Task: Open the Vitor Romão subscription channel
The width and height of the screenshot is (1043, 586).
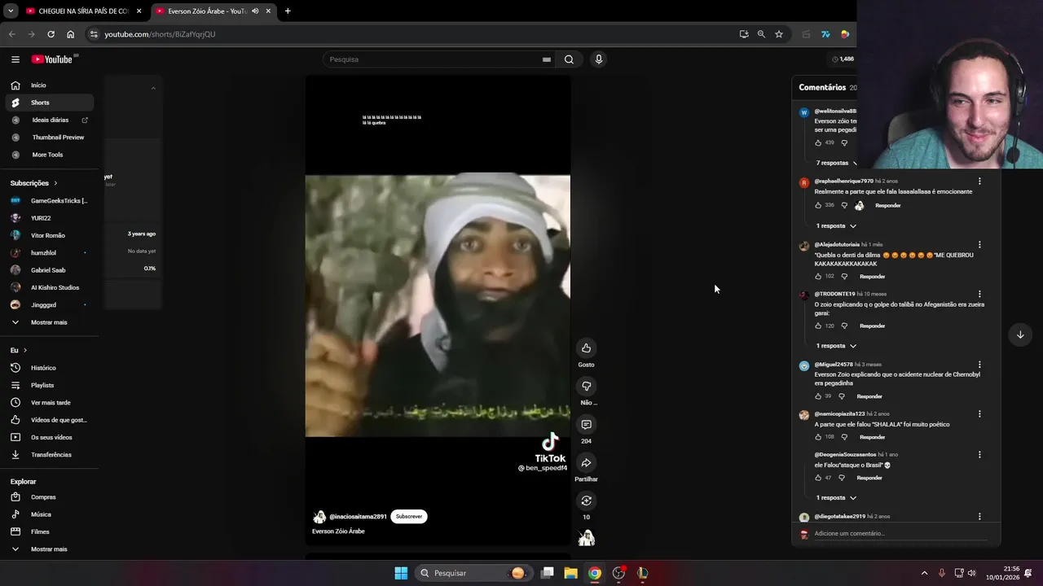Action: pyautogui.click(x=49, y=235)
